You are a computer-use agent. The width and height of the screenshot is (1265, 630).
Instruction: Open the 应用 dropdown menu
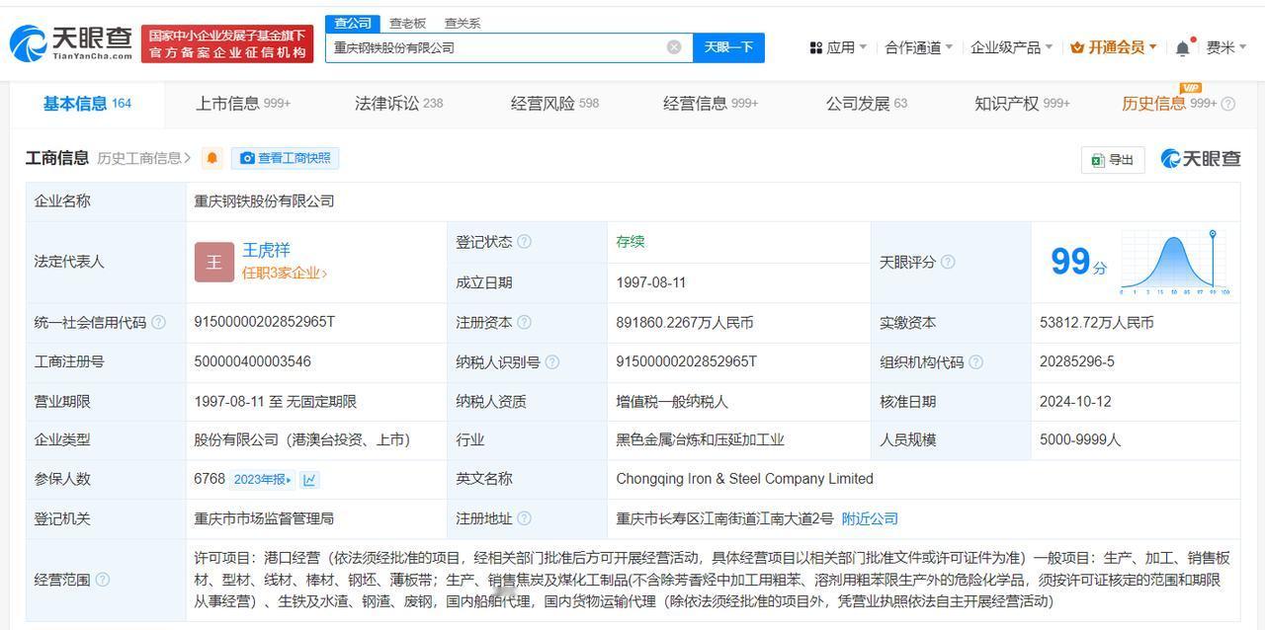point(837,47)
